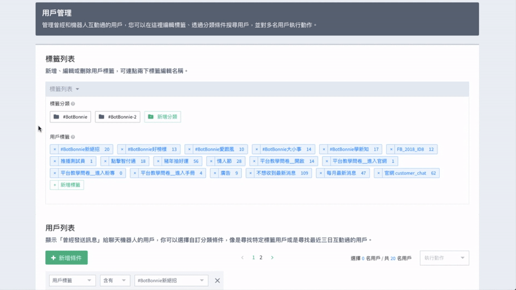Remove the 平台教學問卷__進入官網 tag via its × icon

tap(327, 161)
